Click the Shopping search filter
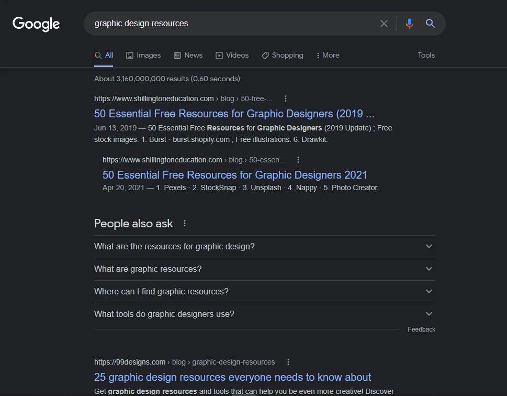The width and height of the screenshot is (507, 396). pos(283,55)
